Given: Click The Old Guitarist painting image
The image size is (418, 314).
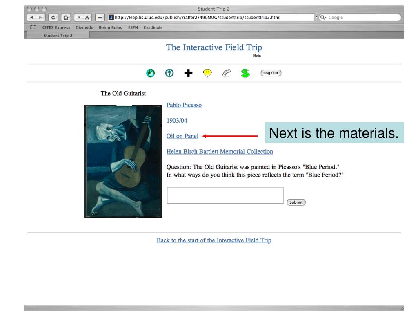Looking at the screenshot, I should pos(123,161).
